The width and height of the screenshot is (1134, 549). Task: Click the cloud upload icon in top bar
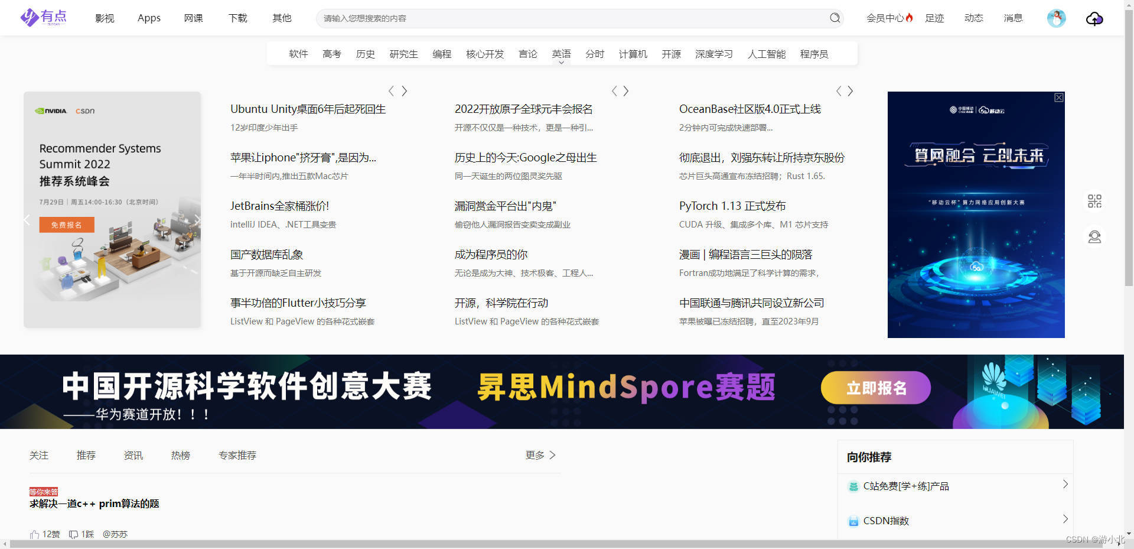1094,19
